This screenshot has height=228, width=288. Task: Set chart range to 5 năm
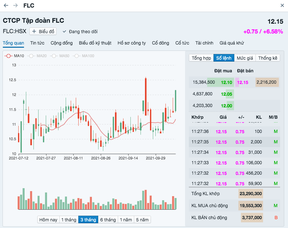[142, 220]
